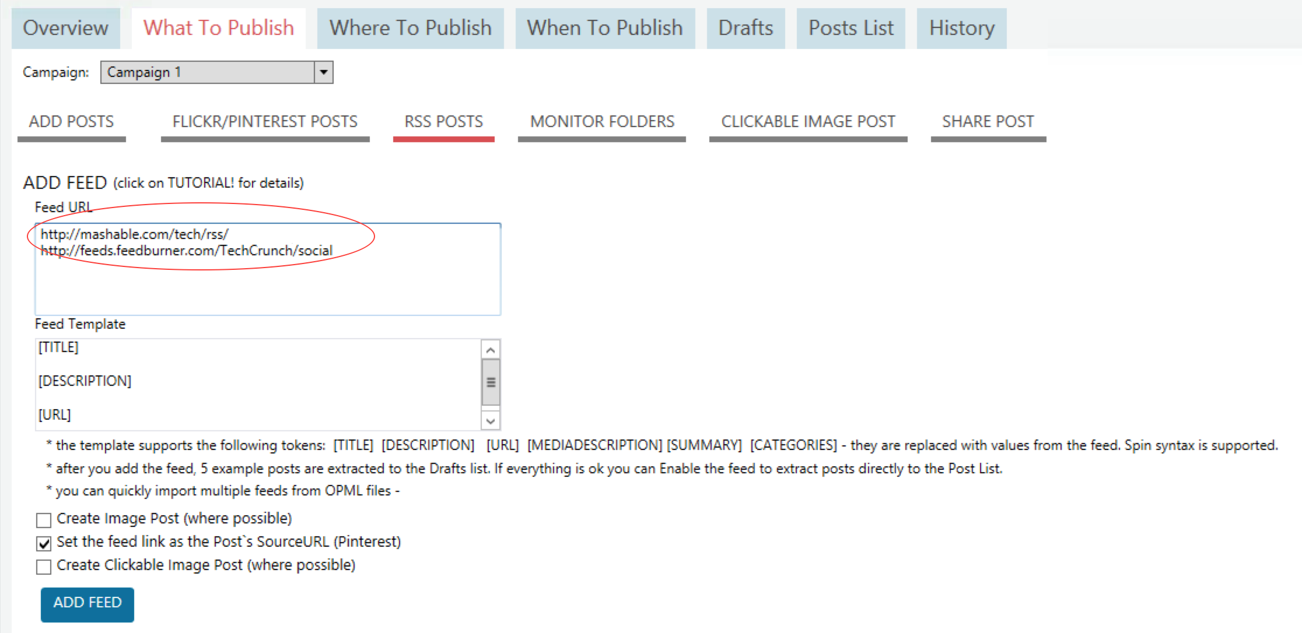The width and height of the screenshot is (1302, 633).
Task: Switch to Where To Publish tab
Action: click(x=410, y=28)
